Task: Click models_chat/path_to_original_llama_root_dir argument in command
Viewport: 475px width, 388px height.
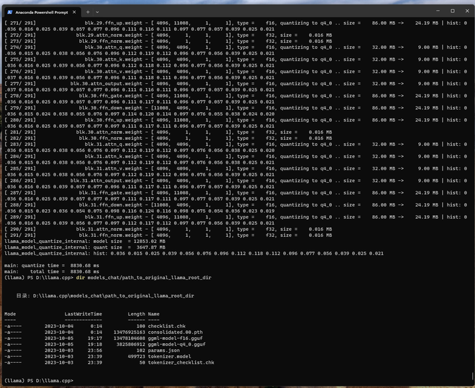Action: 149,278
